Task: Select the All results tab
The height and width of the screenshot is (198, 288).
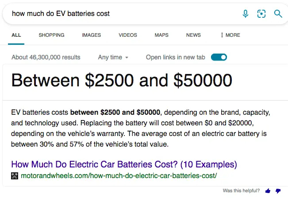Action: pyautogui.click(x=16, y=35)
